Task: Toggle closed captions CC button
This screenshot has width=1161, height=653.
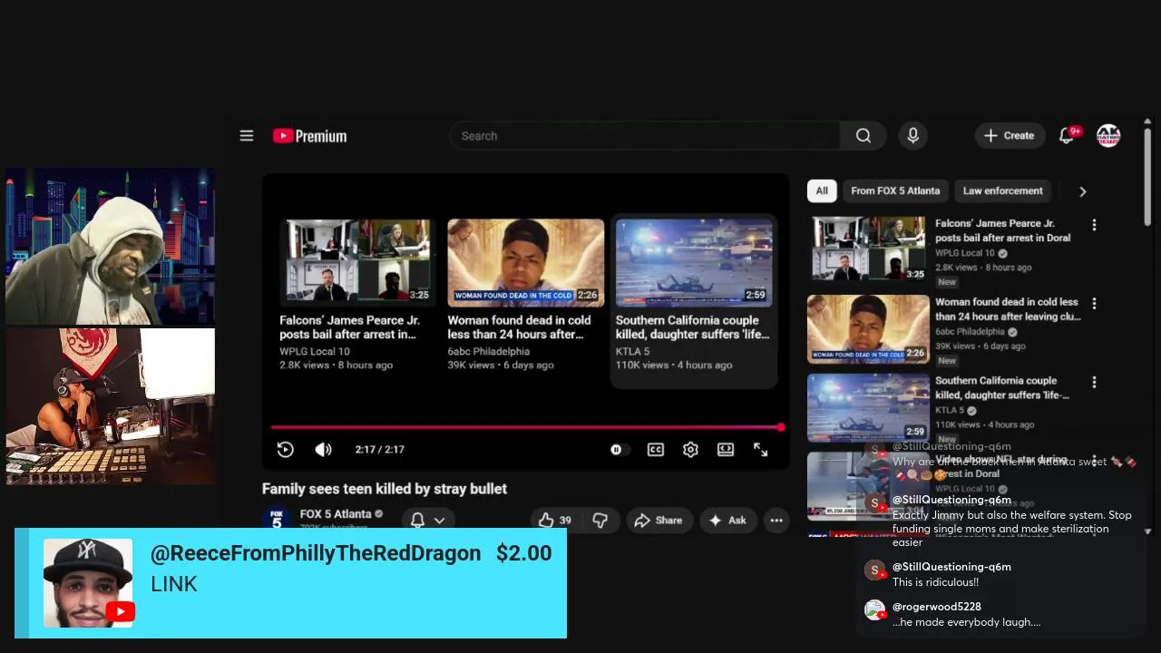Action: 656,449
